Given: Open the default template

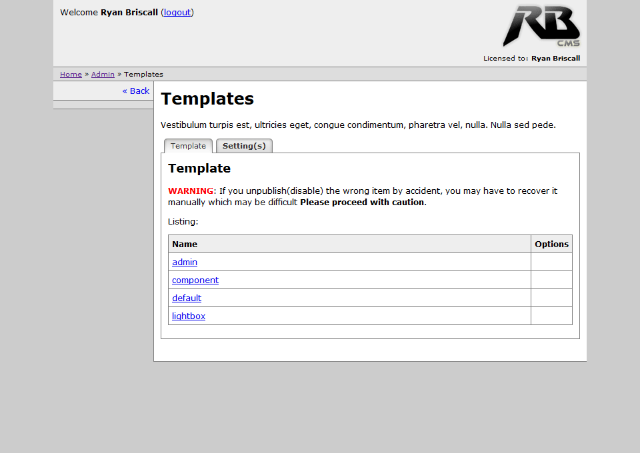Looking at the screenshot, I should click(x=187, y=298).
